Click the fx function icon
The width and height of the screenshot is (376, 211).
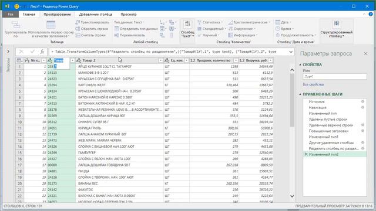pos(42,52)
